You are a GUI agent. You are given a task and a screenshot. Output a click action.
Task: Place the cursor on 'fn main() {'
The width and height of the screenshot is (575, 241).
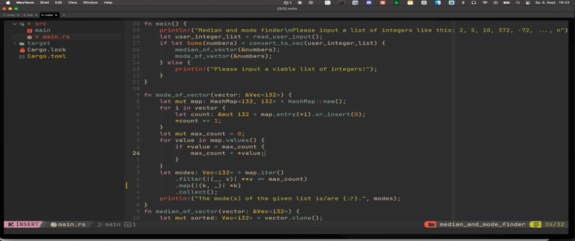[x=166, y=24]
